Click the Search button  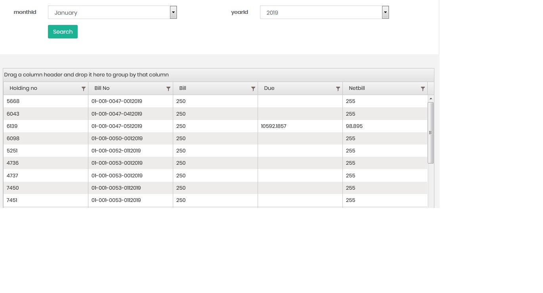(x=63, y=32)
